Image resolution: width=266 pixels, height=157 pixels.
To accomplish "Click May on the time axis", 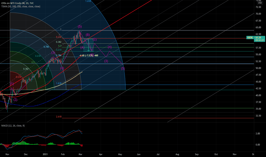I will click(120, 154).
